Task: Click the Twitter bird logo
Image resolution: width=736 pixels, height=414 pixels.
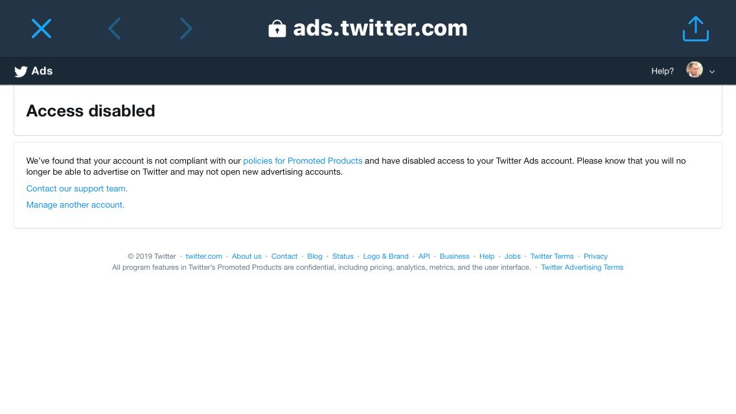Action: pyautogui.click(x=21, y=71)
